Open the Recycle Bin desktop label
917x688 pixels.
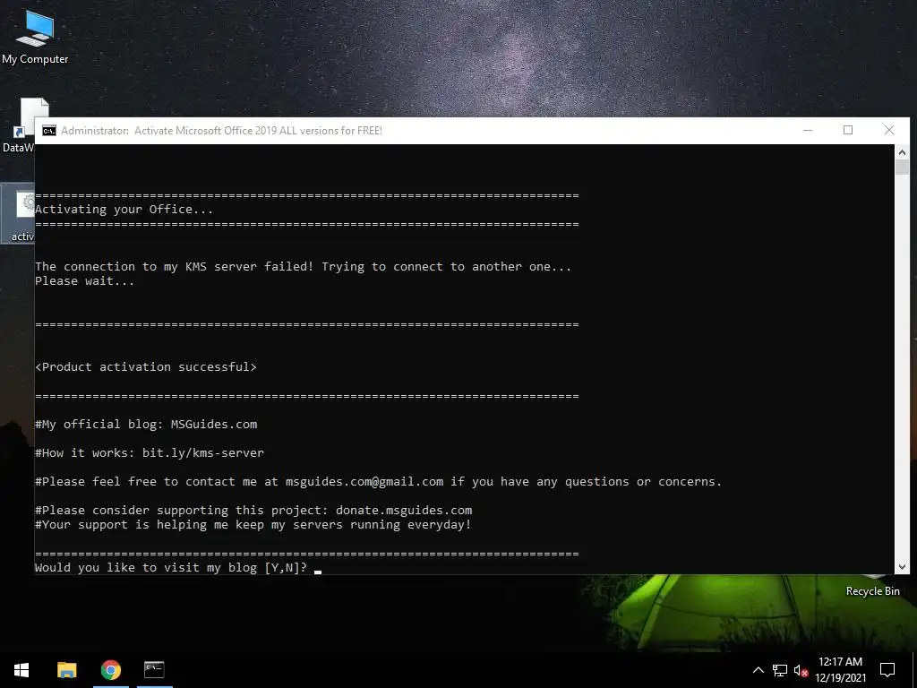tap(872, 591)
